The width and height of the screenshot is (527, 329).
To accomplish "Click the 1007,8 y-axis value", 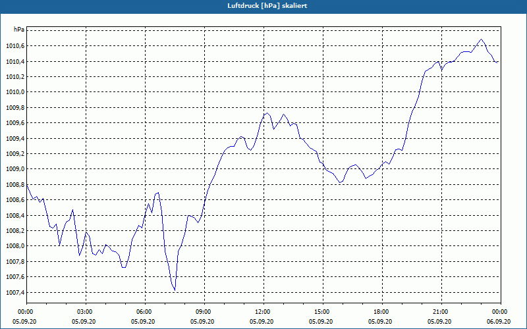I will (15, 261).
